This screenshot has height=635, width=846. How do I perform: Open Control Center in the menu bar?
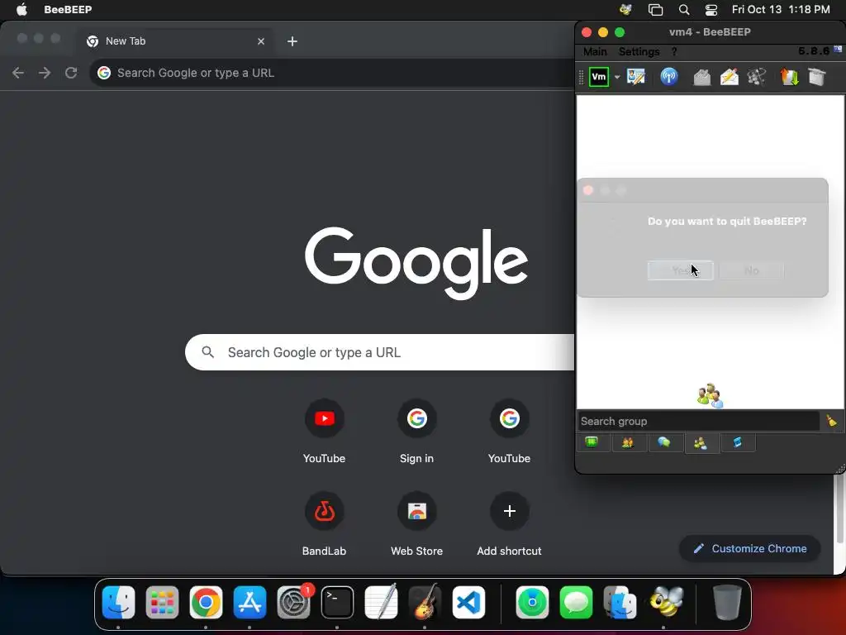[711, 10]
